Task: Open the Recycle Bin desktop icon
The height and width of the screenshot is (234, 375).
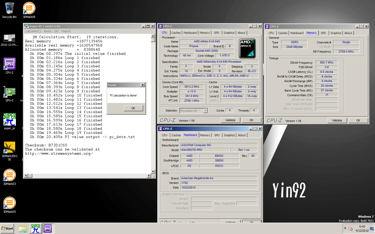Action: [9, 10]
